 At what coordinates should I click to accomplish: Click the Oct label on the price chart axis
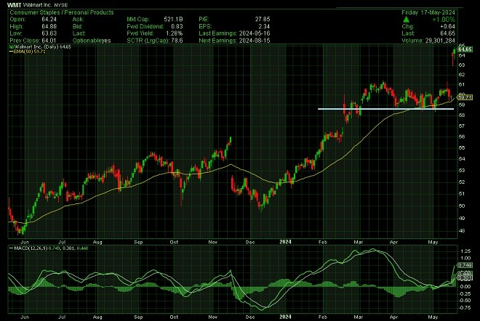click(x=174, y=242)
